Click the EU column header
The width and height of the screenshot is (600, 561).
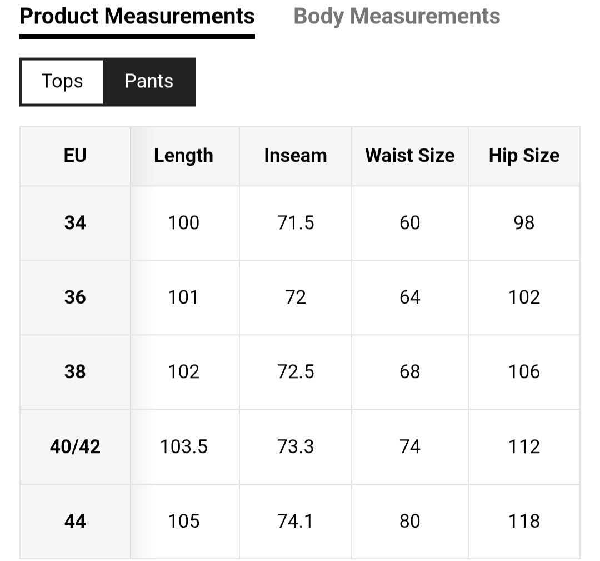pyautogui.click(x=75, y=156)
